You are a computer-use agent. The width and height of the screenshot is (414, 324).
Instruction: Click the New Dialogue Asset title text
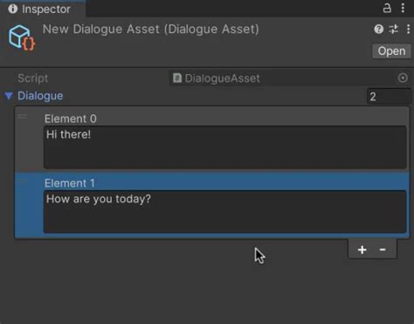(x=150, y=29)
